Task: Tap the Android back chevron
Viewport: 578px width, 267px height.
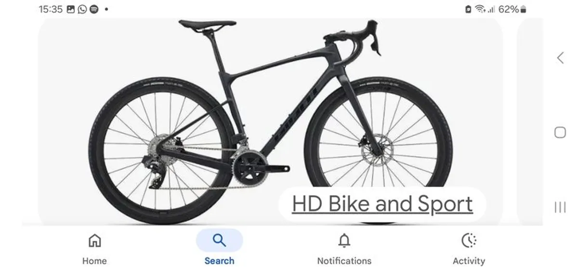Action: point(560,58)
